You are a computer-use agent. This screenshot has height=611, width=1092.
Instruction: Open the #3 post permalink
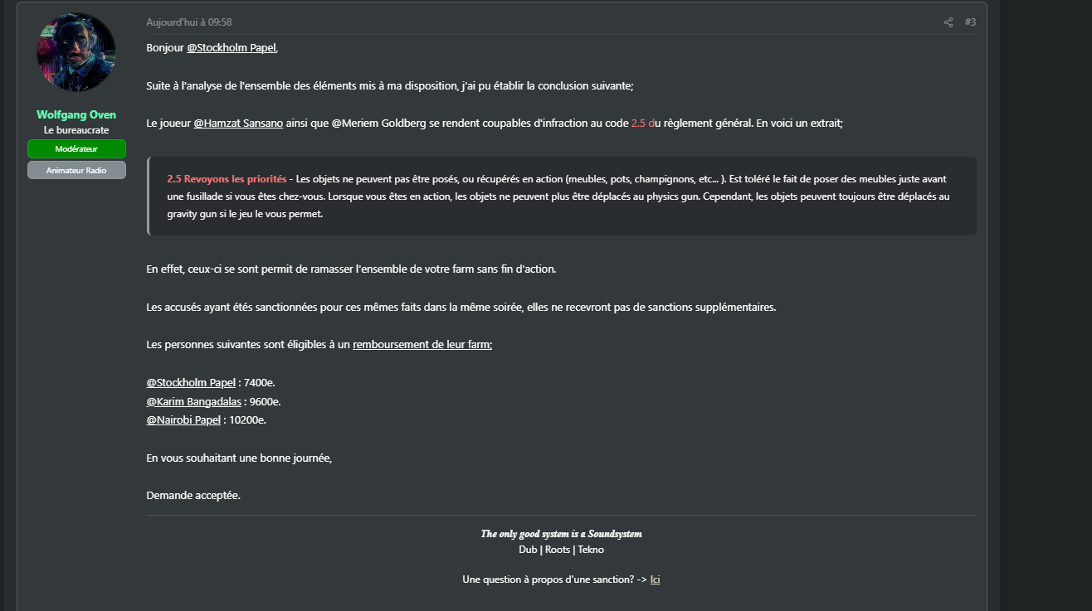coord(970,22)
